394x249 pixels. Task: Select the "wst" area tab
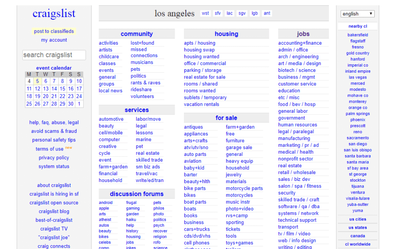tap(205, 13)
